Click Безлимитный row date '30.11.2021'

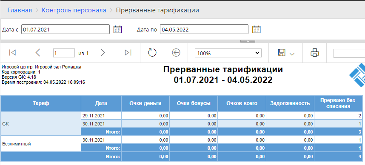tap(101, 140)
